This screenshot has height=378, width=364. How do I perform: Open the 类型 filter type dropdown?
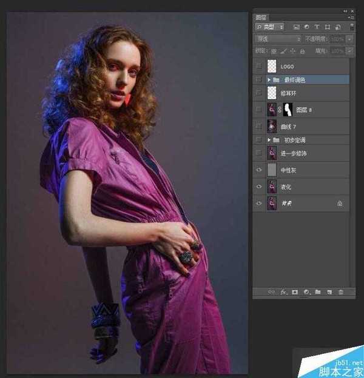269,27
